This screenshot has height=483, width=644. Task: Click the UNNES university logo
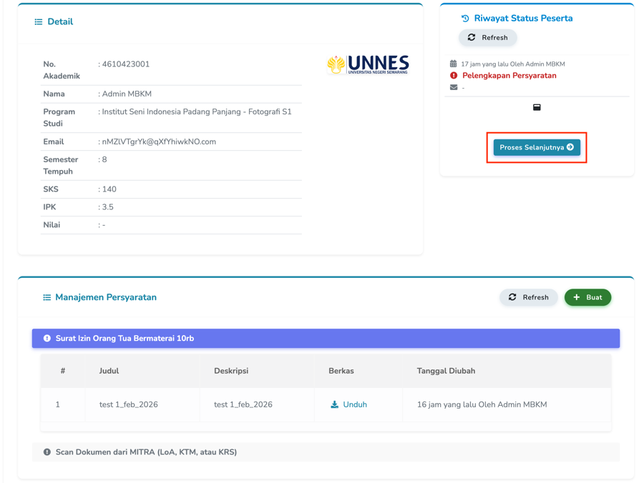(x=368, y=65)
